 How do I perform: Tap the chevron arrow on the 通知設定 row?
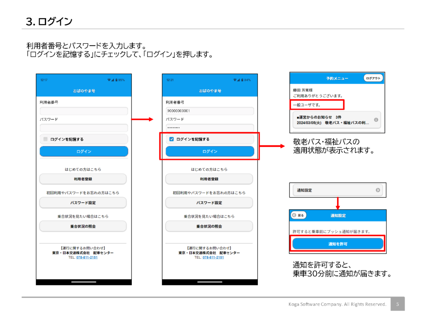378,190
